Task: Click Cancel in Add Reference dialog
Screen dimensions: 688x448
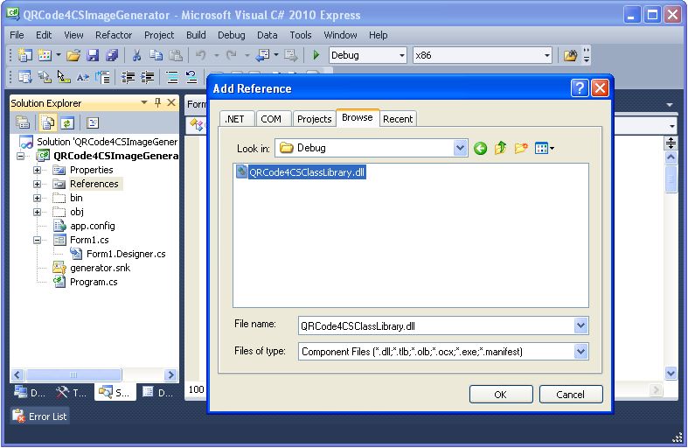Action: [x=570, y=395]
